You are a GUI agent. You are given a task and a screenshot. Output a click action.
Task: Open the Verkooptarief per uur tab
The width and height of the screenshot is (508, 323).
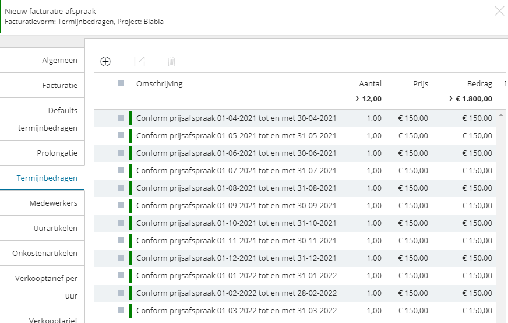pyautogui.click(x=42, y=287)
